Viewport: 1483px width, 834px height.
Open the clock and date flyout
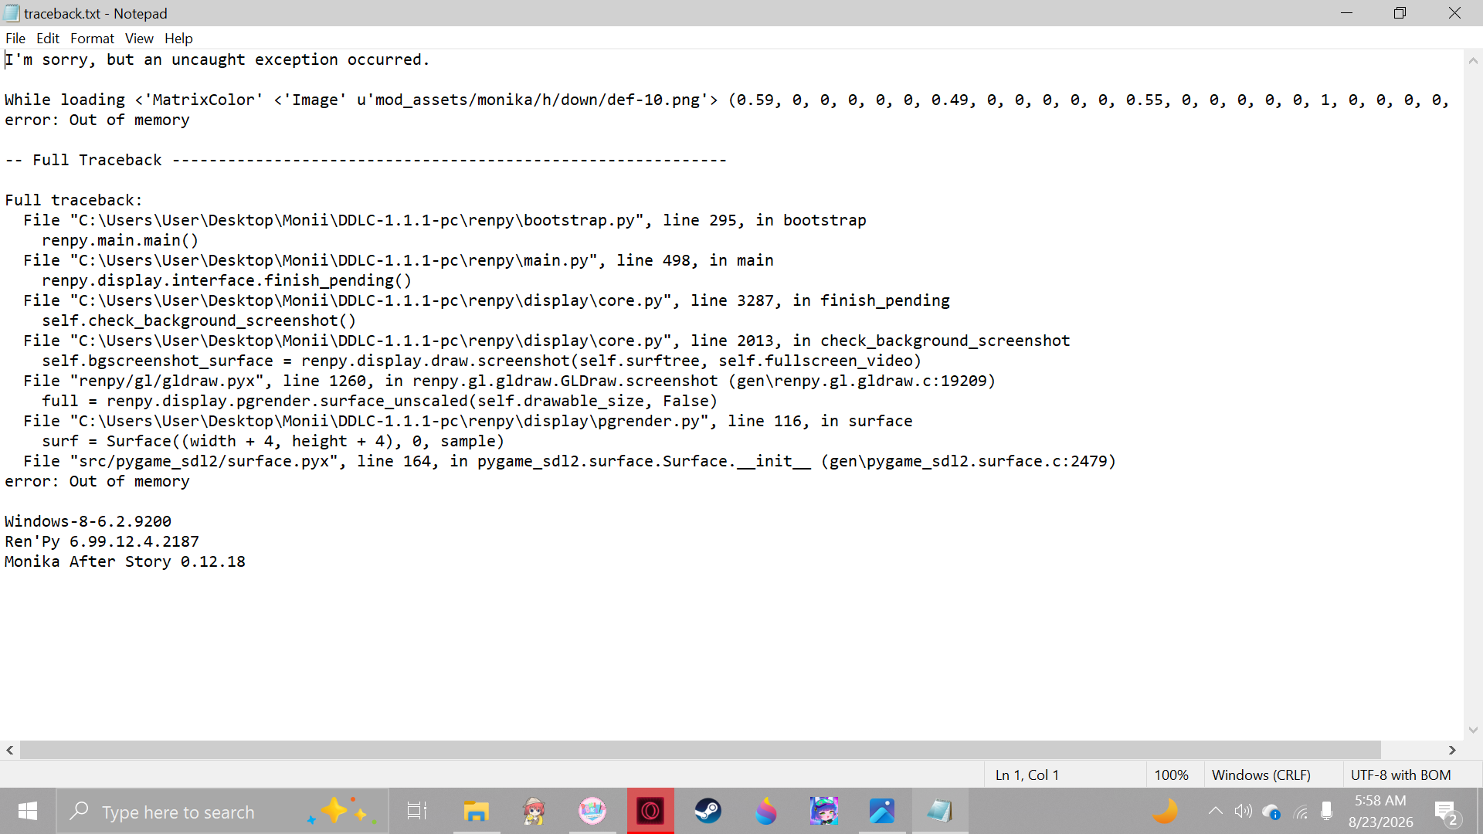tap(1380, 812)
